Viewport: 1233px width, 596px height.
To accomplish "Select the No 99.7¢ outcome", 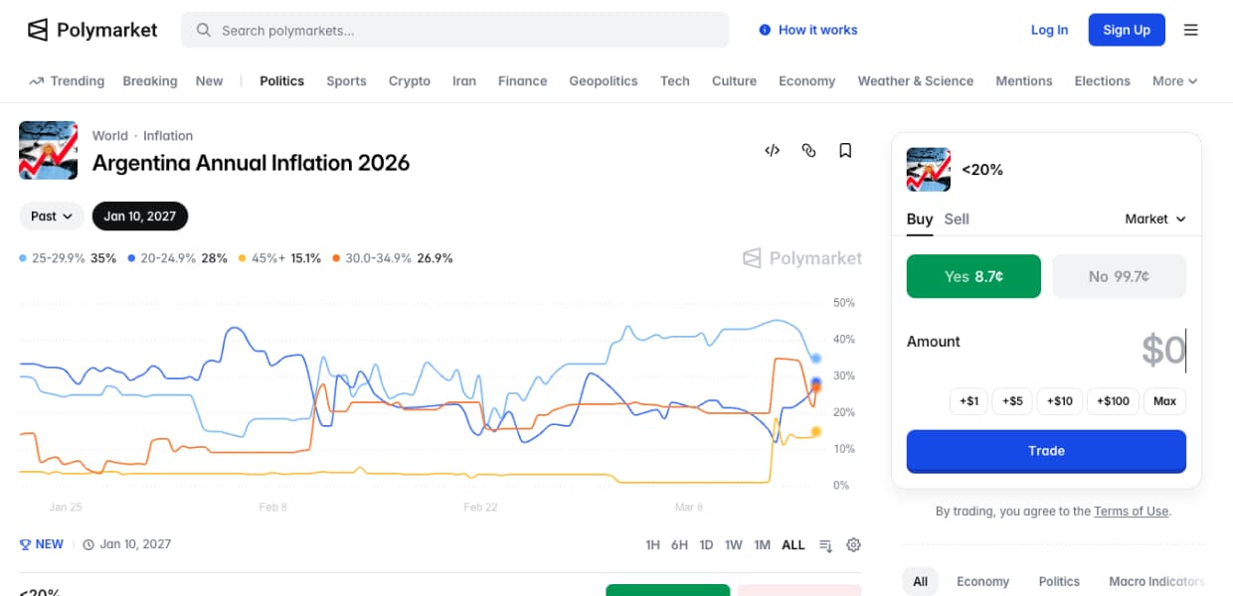I will 1119,276.
